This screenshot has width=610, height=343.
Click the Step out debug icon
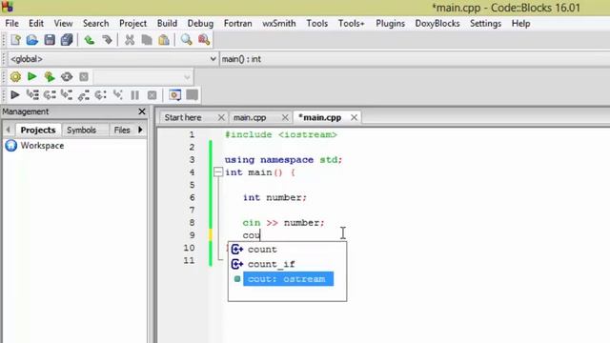[84, 95]
